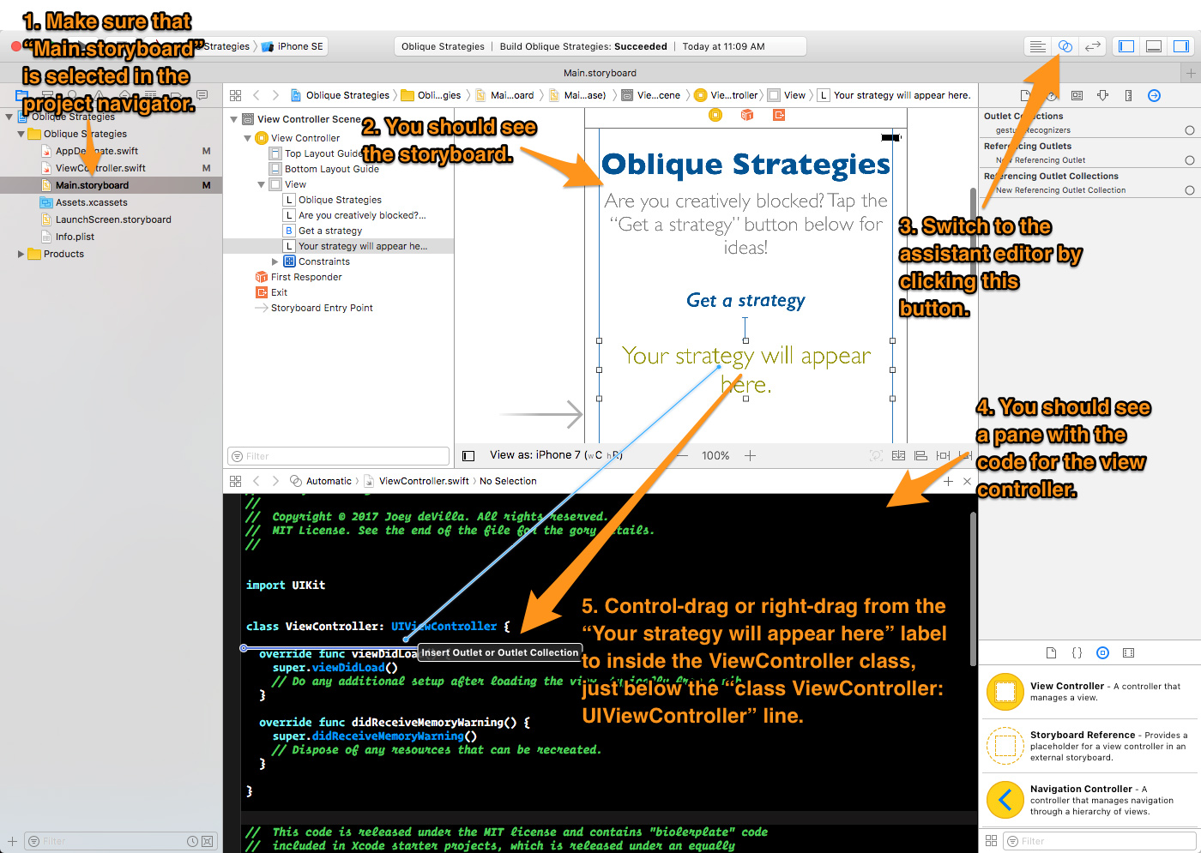Click Get a strategy button on canvas

745,300
